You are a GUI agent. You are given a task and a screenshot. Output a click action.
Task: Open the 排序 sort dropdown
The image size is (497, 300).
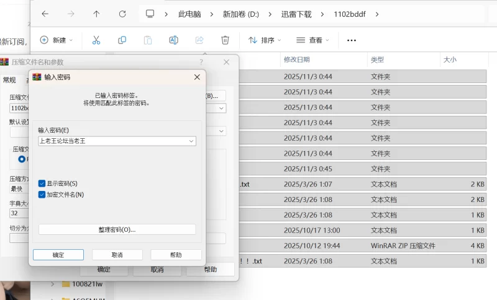[265, 40]
